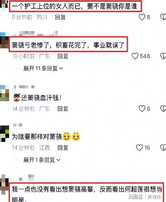
Task: Like the comment with 548 likes
Action: pos(135,56)
